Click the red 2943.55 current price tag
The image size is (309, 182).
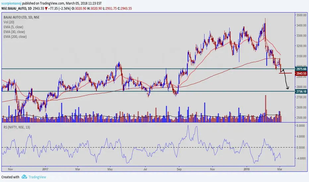coord(301,73)
